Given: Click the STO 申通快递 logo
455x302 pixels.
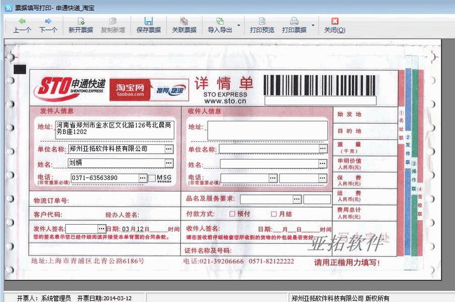Looking at the screenshot, I should [x=70, y=88].
